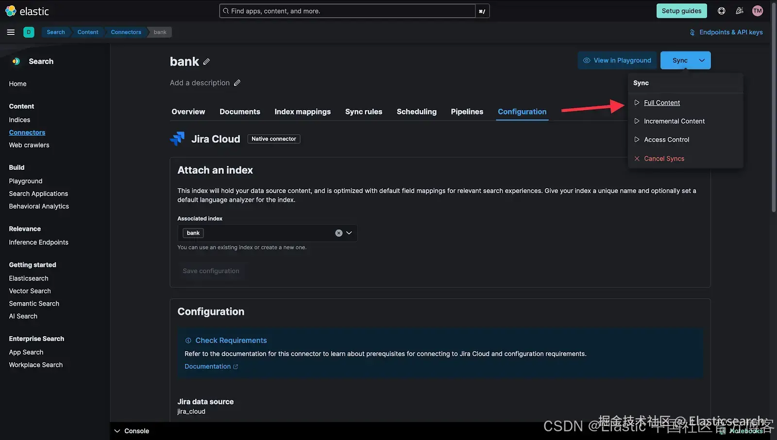Go to Connectors breadcrumb
The image size is (777, 440).
point(126,32)
